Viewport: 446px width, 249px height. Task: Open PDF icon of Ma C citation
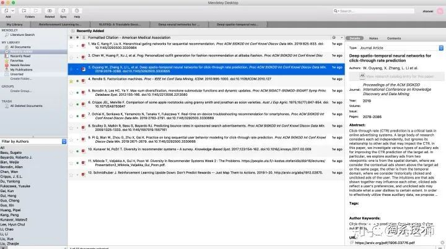click(84, 46)
